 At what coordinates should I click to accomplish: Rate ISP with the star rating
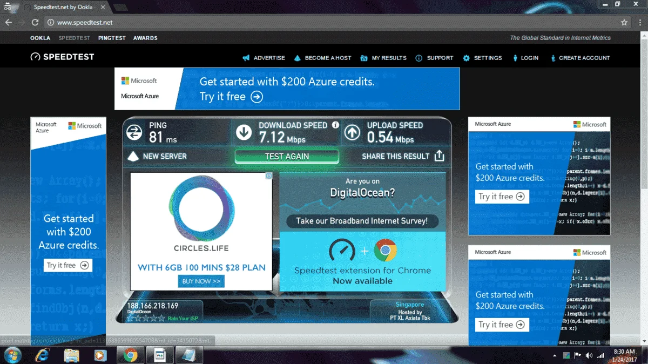[146, 319]
